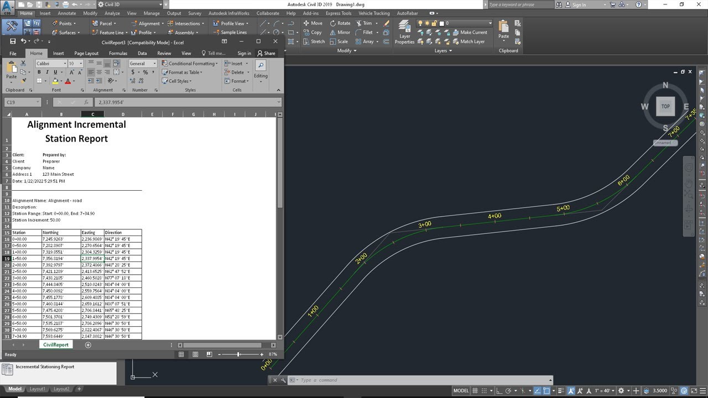Toggle ortho mode in status bar
The image size is (708, 398).
coord(501,390)
